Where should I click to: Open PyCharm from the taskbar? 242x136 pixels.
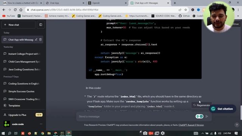tap(62, 133)
